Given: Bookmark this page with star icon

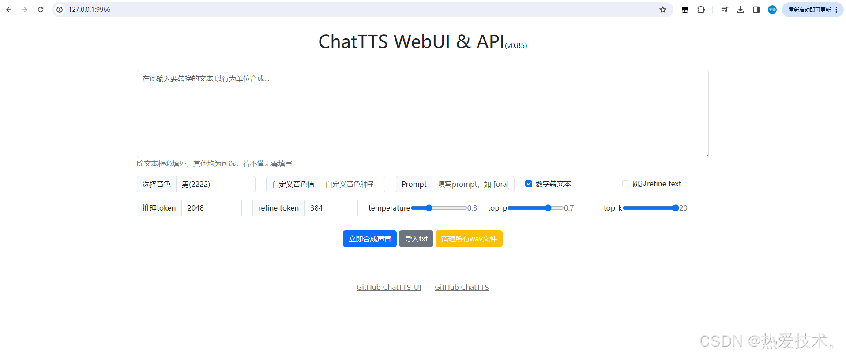Looking at the screenshot, I should (663, 10).
